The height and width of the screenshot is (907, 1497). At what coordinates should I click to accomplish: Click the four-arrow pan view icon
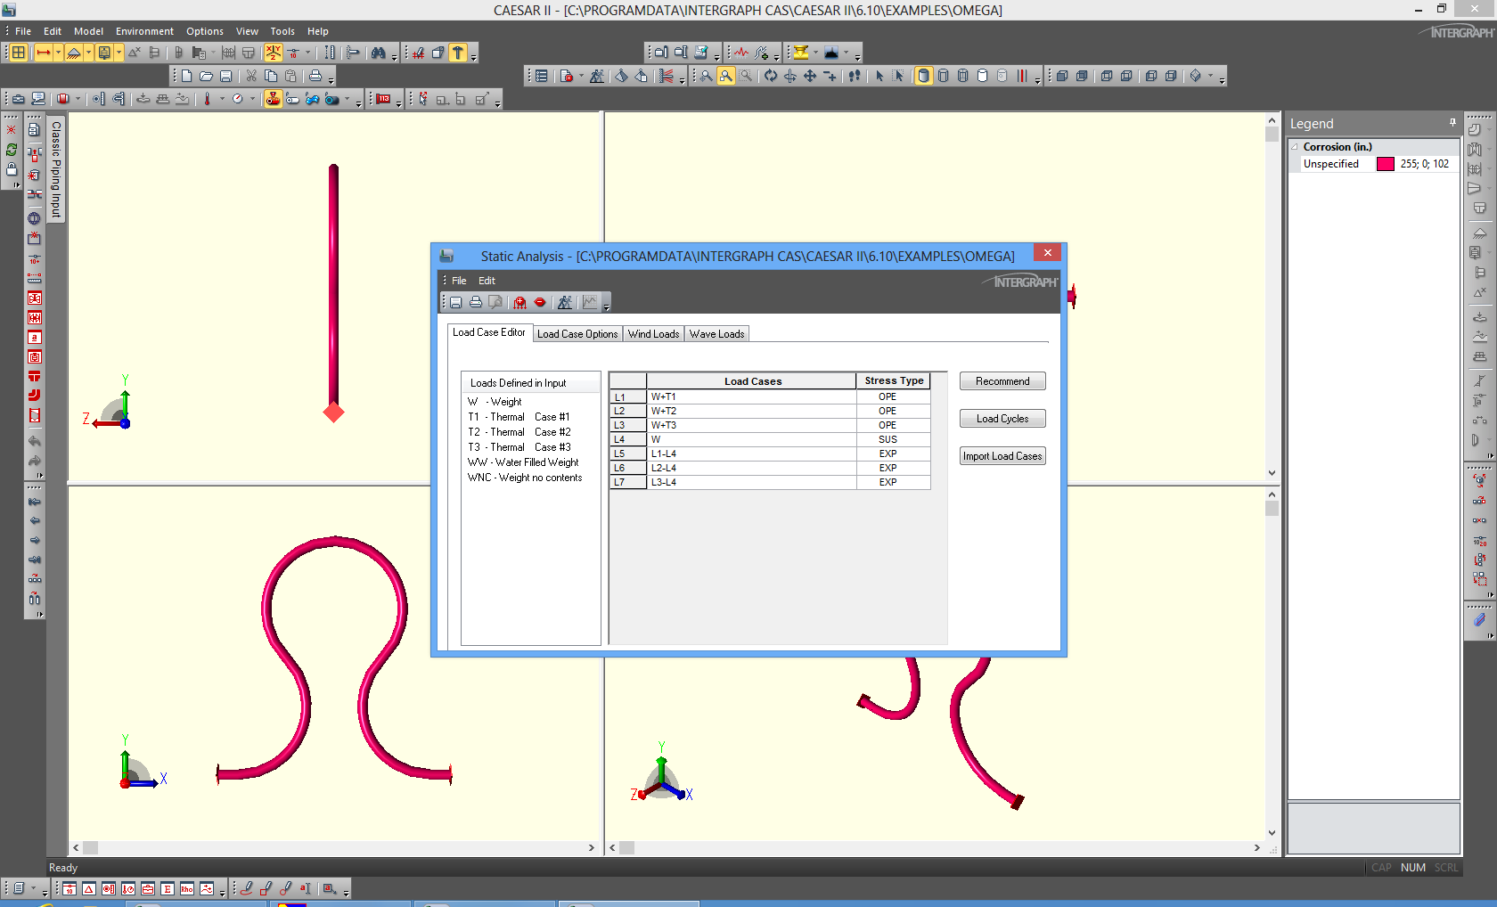[810, 76]
